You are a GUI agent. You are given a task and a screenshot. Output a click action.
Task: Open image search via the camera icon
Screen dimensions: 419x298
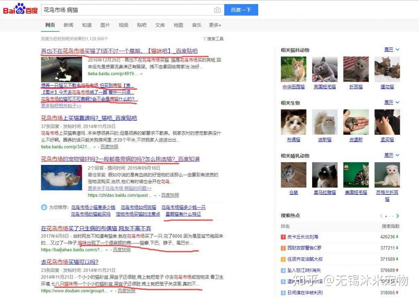pos(217,9)
